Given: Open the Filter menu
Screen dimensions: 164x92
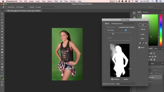Looking at the screenshot, I should 56,1.
